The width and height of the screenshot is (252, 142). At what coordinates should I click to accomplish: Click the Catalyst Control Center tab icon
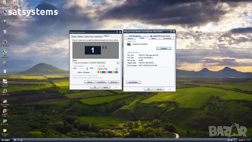[151, 36]
